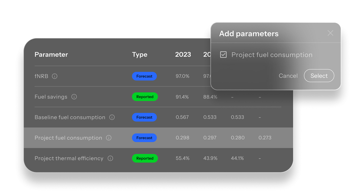Click the Select button
Image resolution: width=364 pixels, height=195 pixels.
[319, 76]
